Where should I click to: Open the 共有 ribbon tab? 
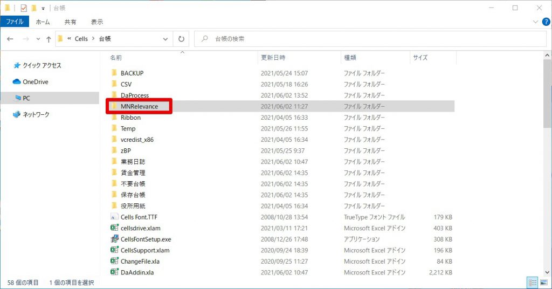click(x=70, y=22)
